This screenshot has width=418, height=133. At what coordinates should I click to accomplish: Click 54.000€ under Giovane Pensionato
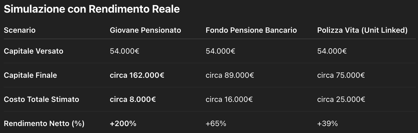pyautogui.click(x=124, y=51)
